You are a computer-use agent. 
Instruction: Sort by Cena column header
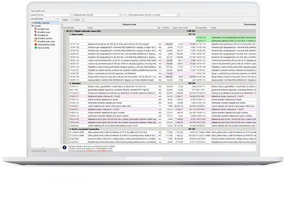pyautogui.click(x=189, y=28)
